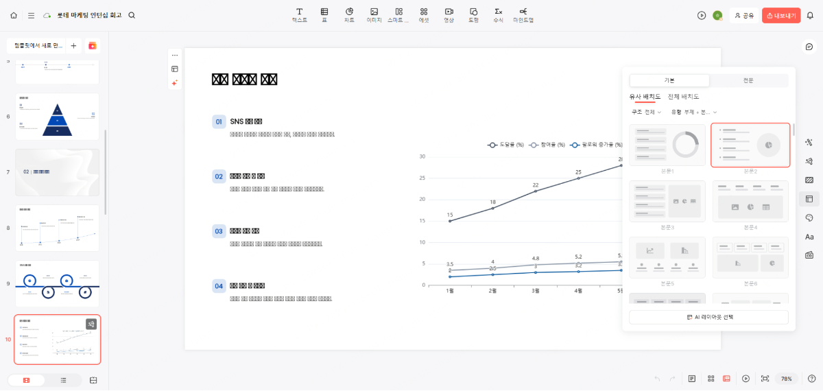Switch to thumbnail view in slide panel
823x391 pixels.
26,379
